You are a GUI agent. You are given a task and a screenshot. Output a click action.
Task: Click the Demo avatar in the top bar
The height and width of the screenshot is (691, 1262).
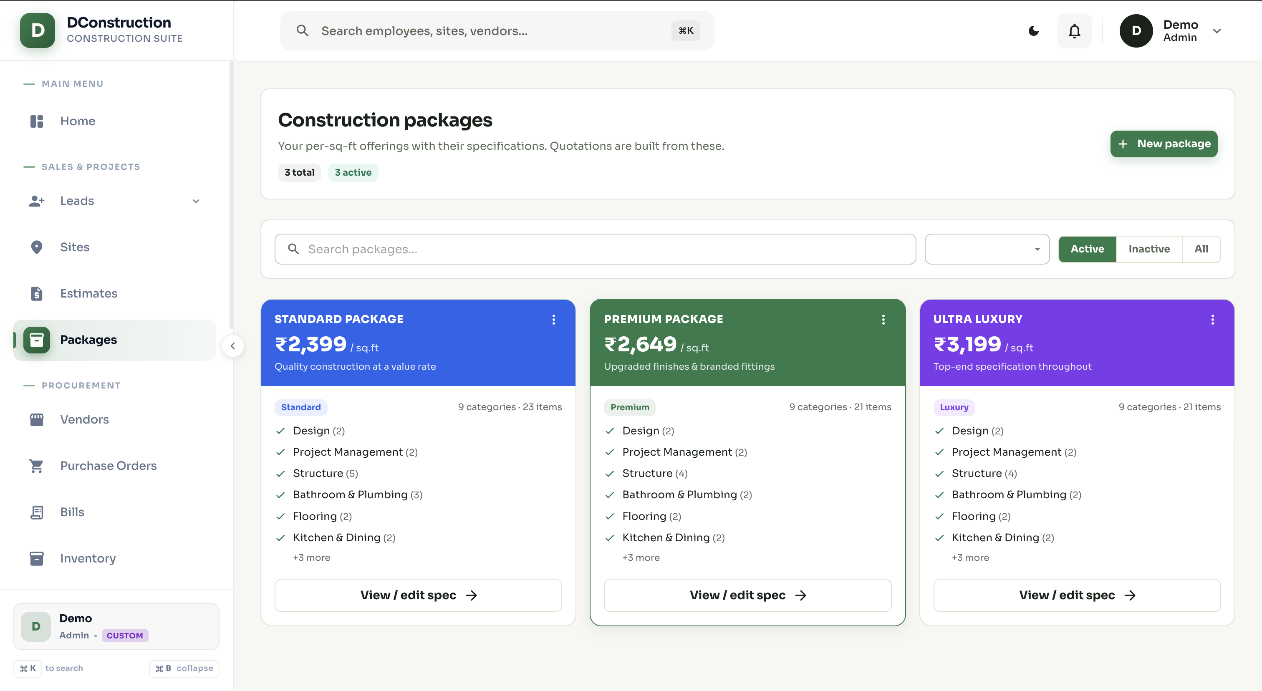[1136, 31]
